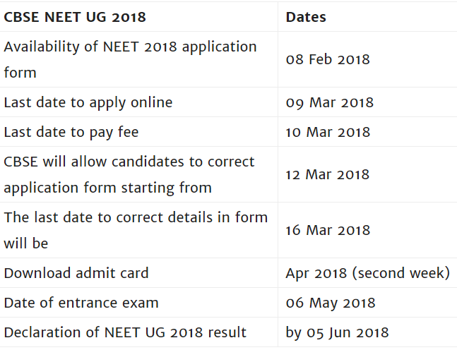Click 'application form starting from' text line
This screenshot has height=350, width=457.
point(107,188)
